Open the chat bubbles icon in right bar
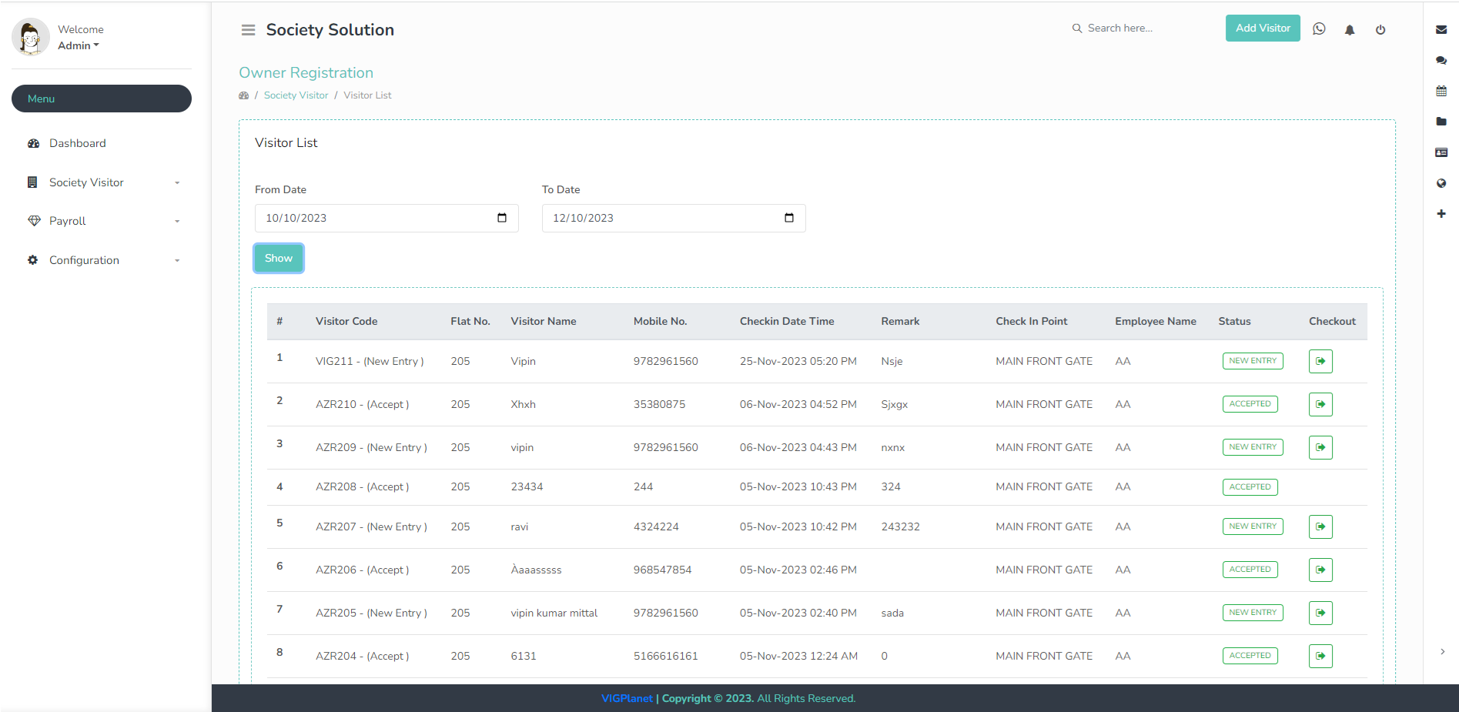 (x=1441, y=60)
